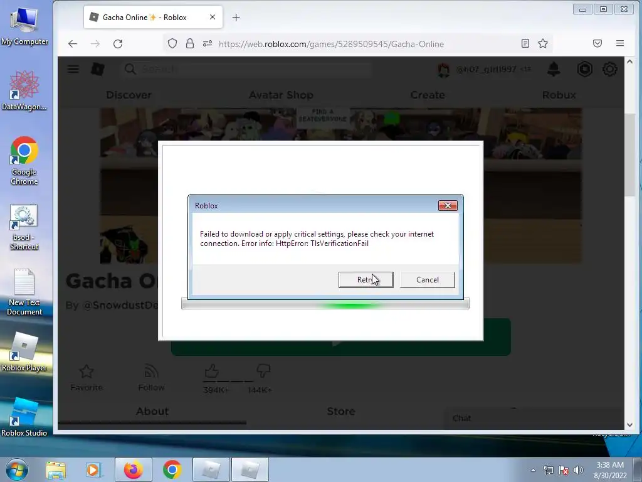This screenshot has height=482, width=642.
Task: Open the Roblox notifications bell
Action: [x=554, y=69]
